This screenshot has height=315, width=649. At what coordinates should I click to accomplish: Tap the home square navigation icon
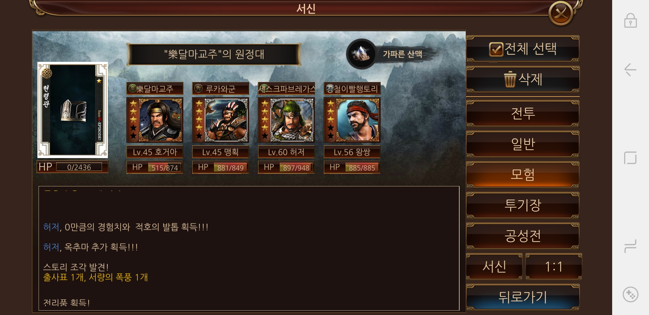tap(630, 158)
